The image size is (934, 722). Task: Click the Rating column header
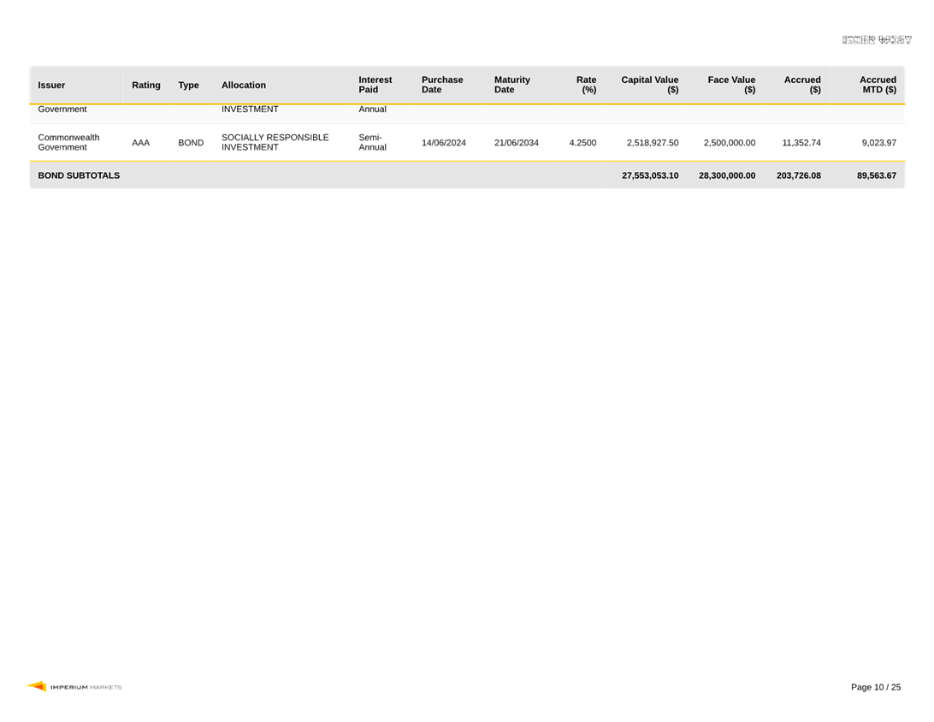pos(145,85)
